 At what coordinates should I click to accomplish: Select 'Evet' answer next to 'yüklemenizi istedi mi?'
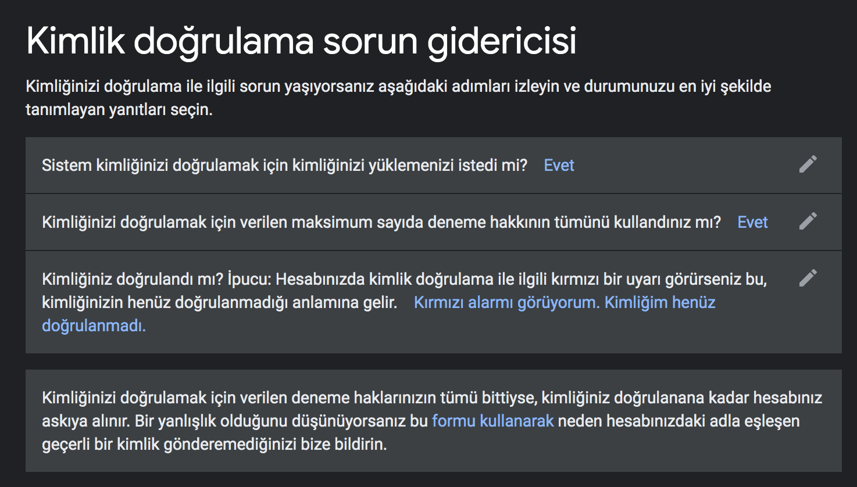click(x=559, y=165)
